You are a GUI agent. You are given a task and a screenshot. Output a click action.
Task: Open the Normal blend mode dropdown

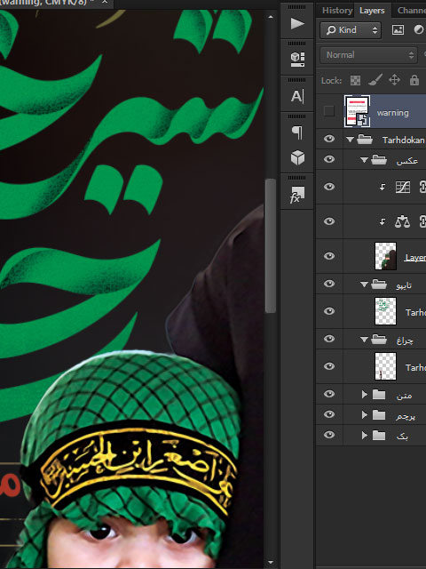pyautogui.click(x=369, y=55)
